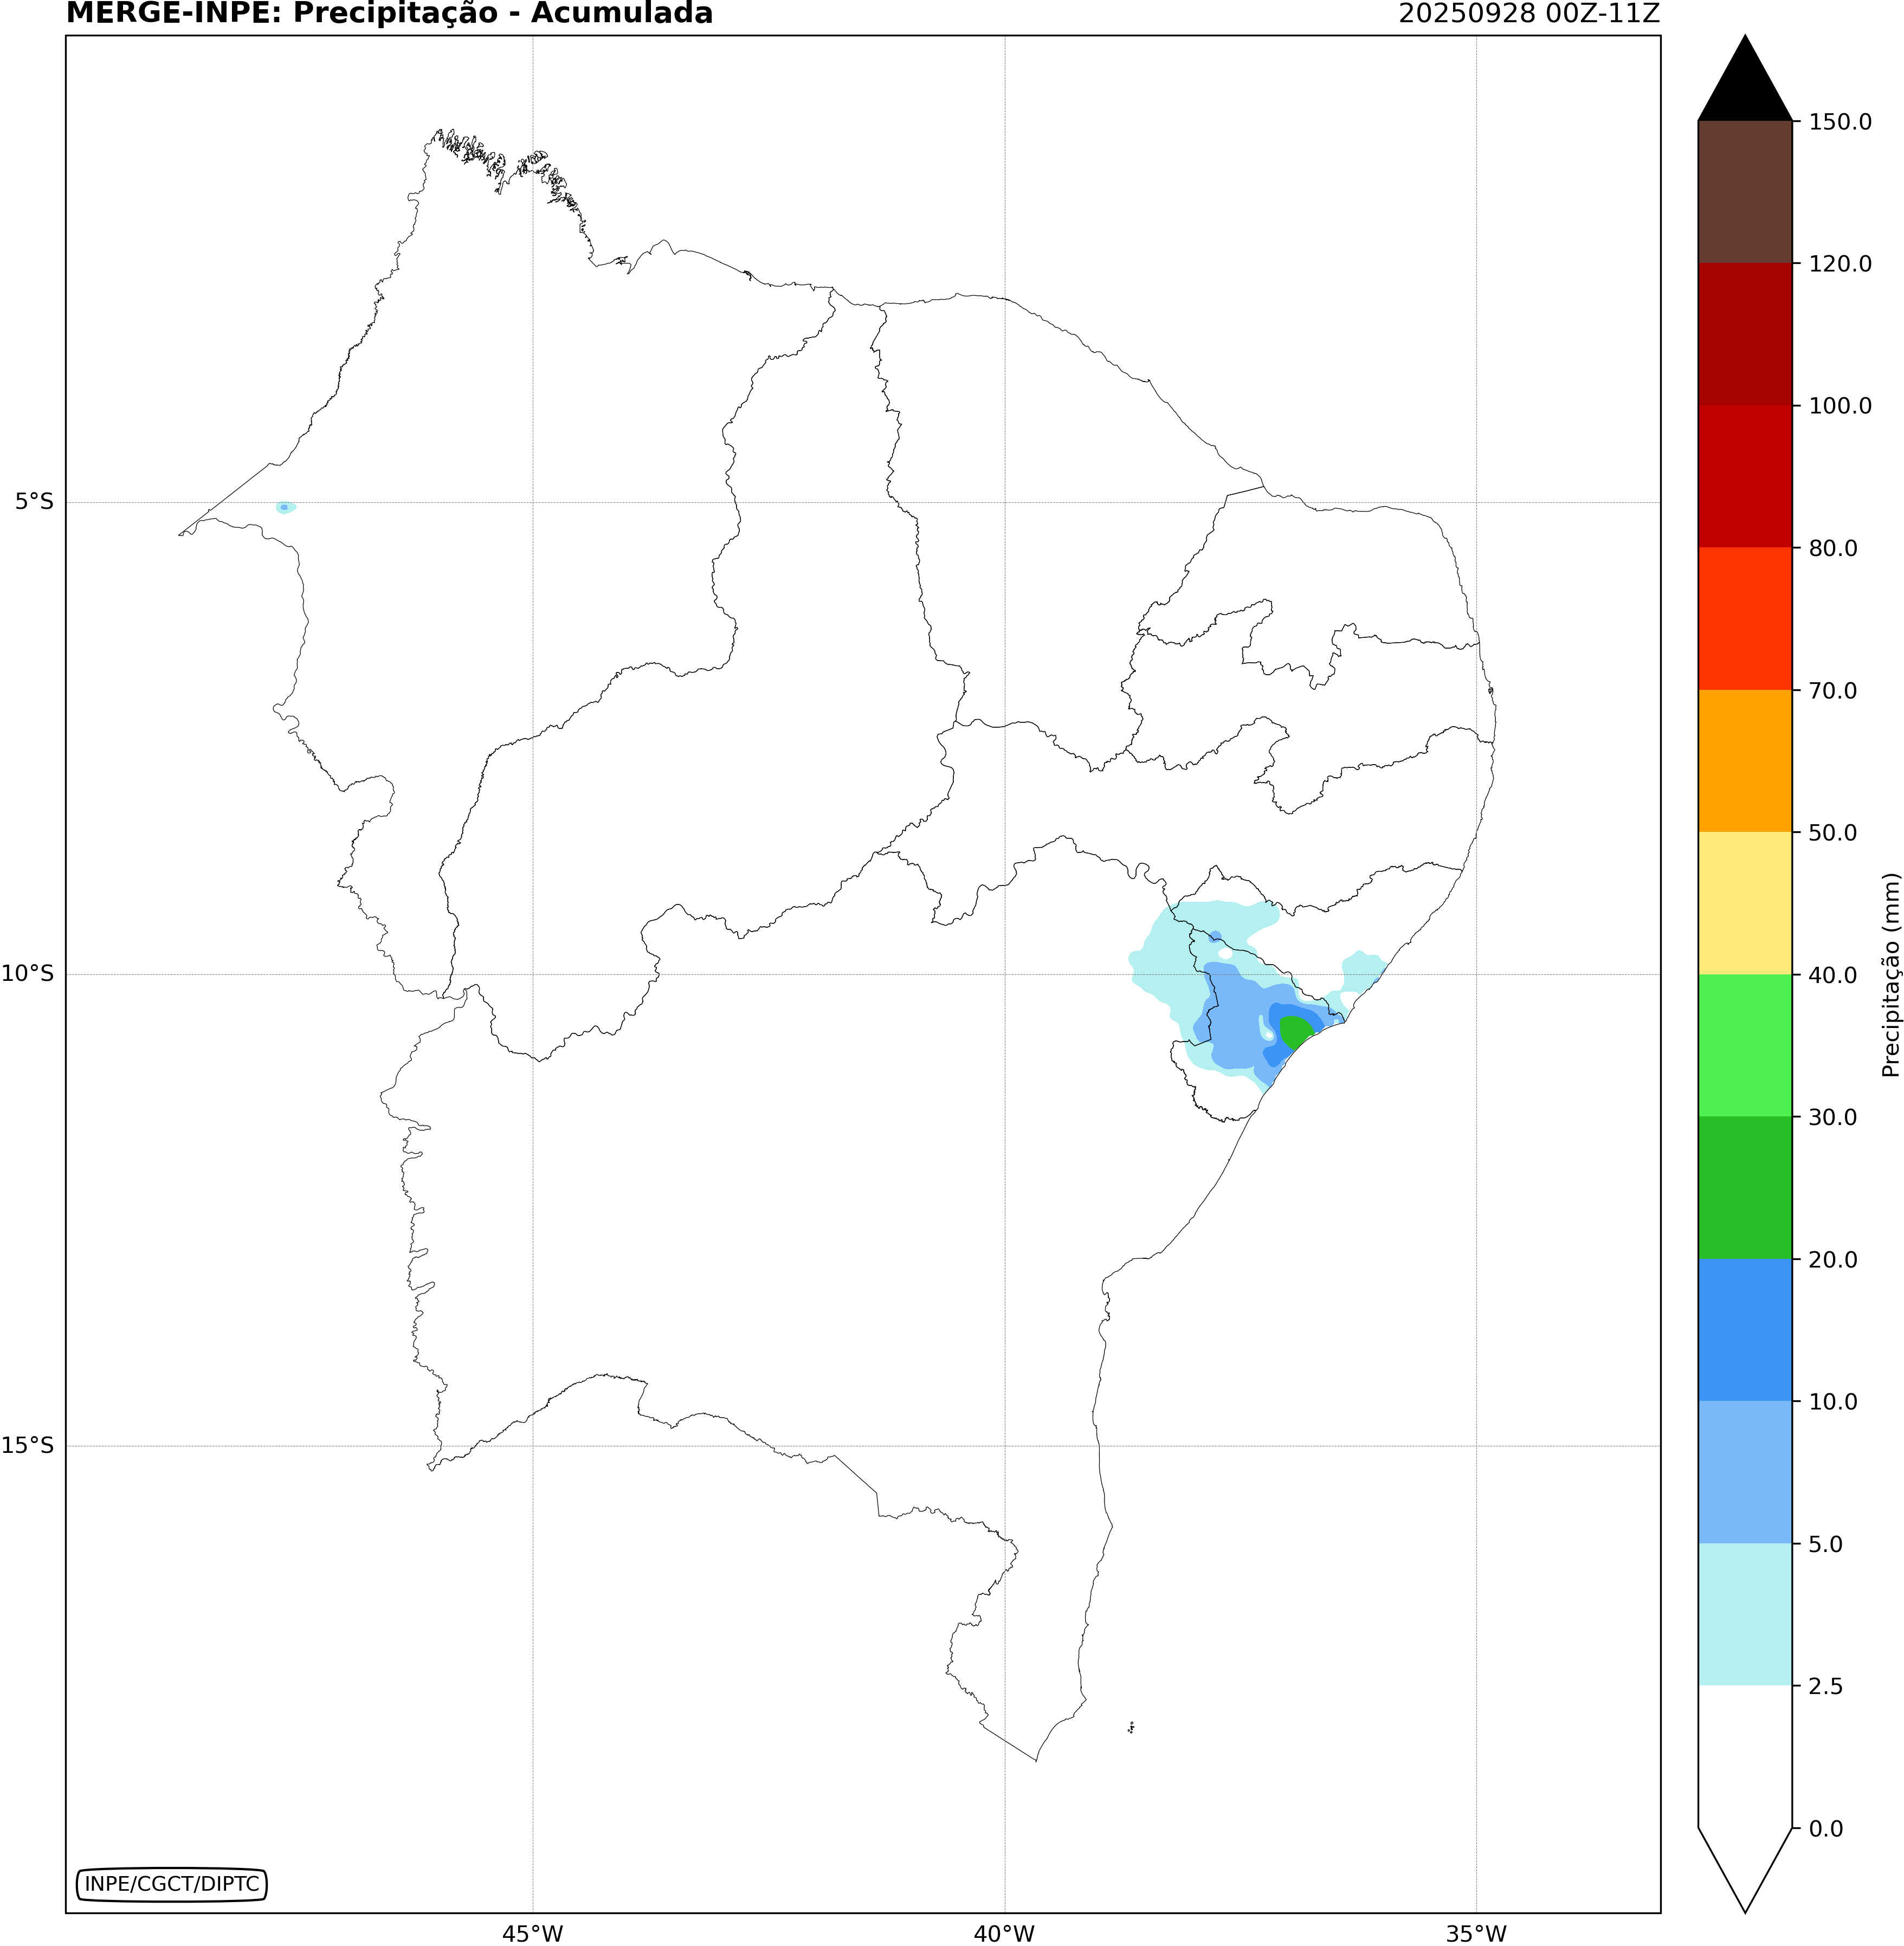Viewport: 1904px width, 1946px height.
Task: Click the yellow 40-50 mm color band
Action: click(1745, 903)
